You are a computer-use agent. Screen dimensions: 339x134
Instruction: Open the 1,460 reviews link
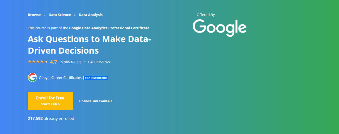[99, 62]
